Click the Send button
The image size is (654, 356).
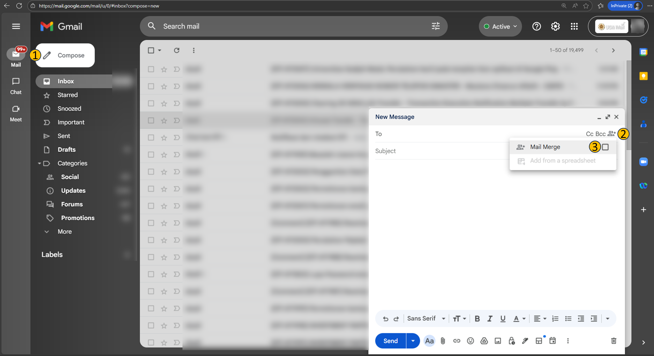coord(390,341)
